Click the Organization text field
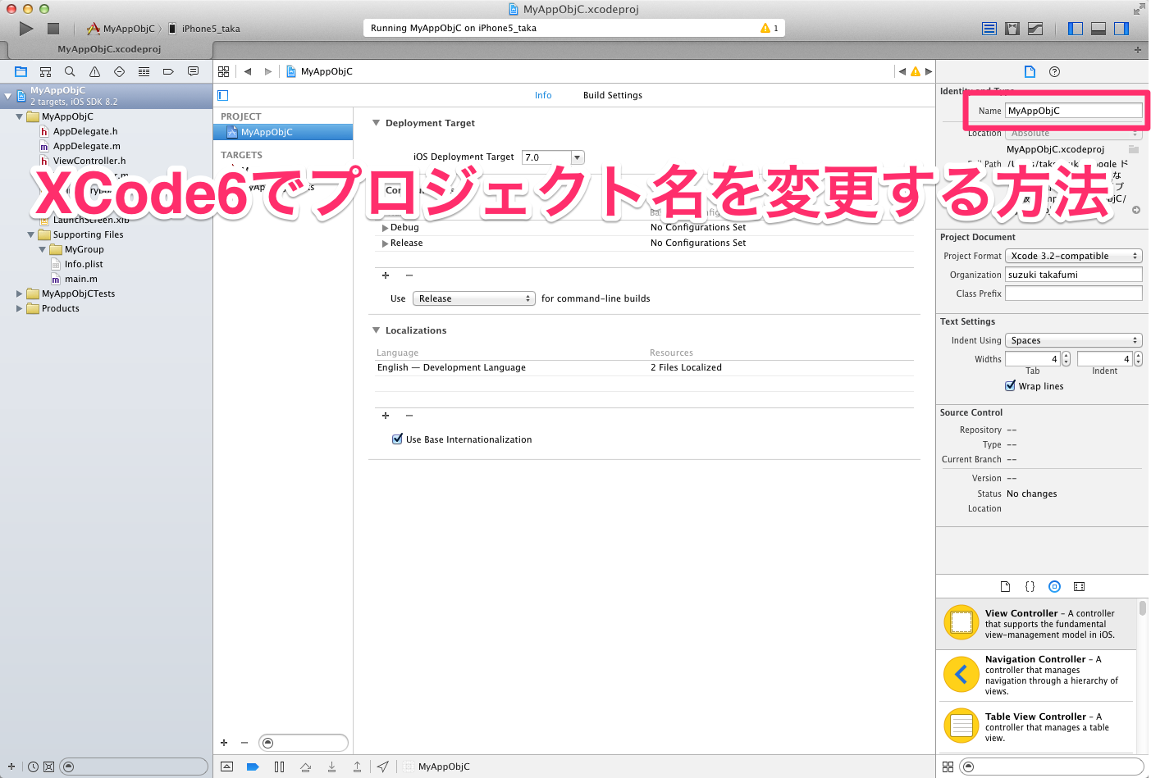1151x778 pixels. tap(1073, 275)
